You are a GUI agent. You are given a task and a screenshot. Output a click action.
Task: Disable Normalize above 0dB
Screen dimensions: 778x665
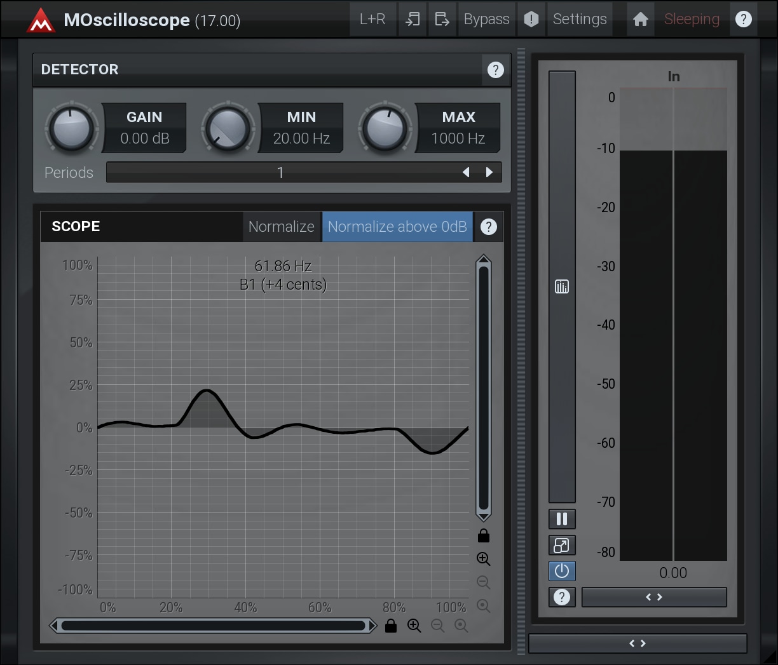coord(397,227)
